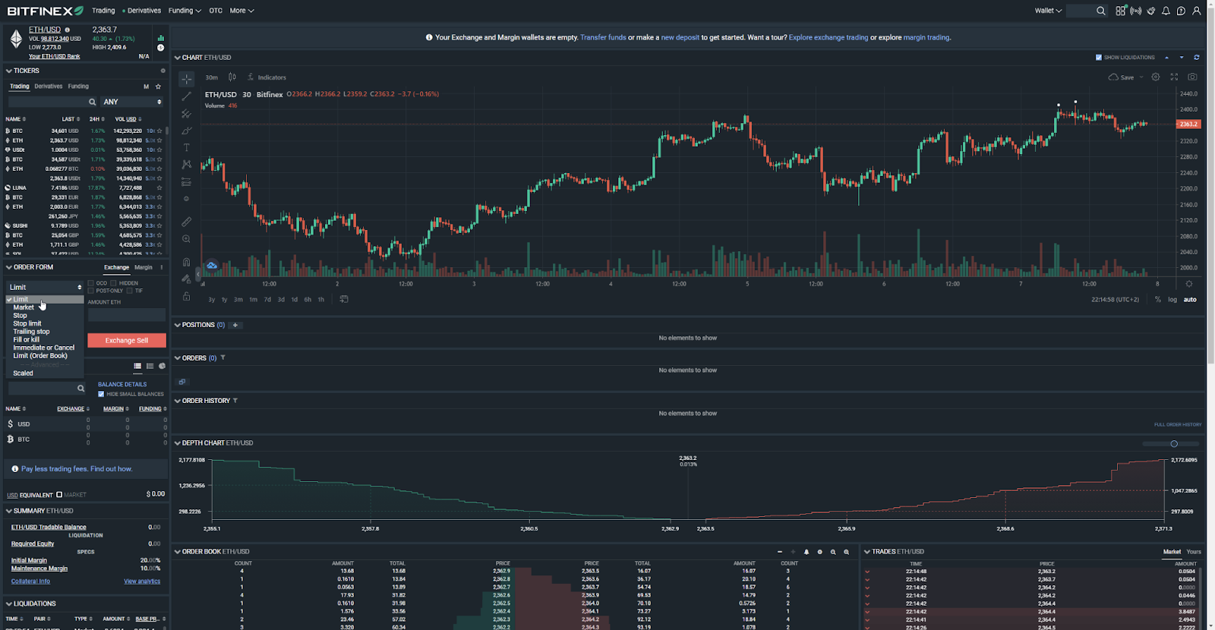Click the chart zoom-in tool
Screen dimensions: 1215x630
186,239
